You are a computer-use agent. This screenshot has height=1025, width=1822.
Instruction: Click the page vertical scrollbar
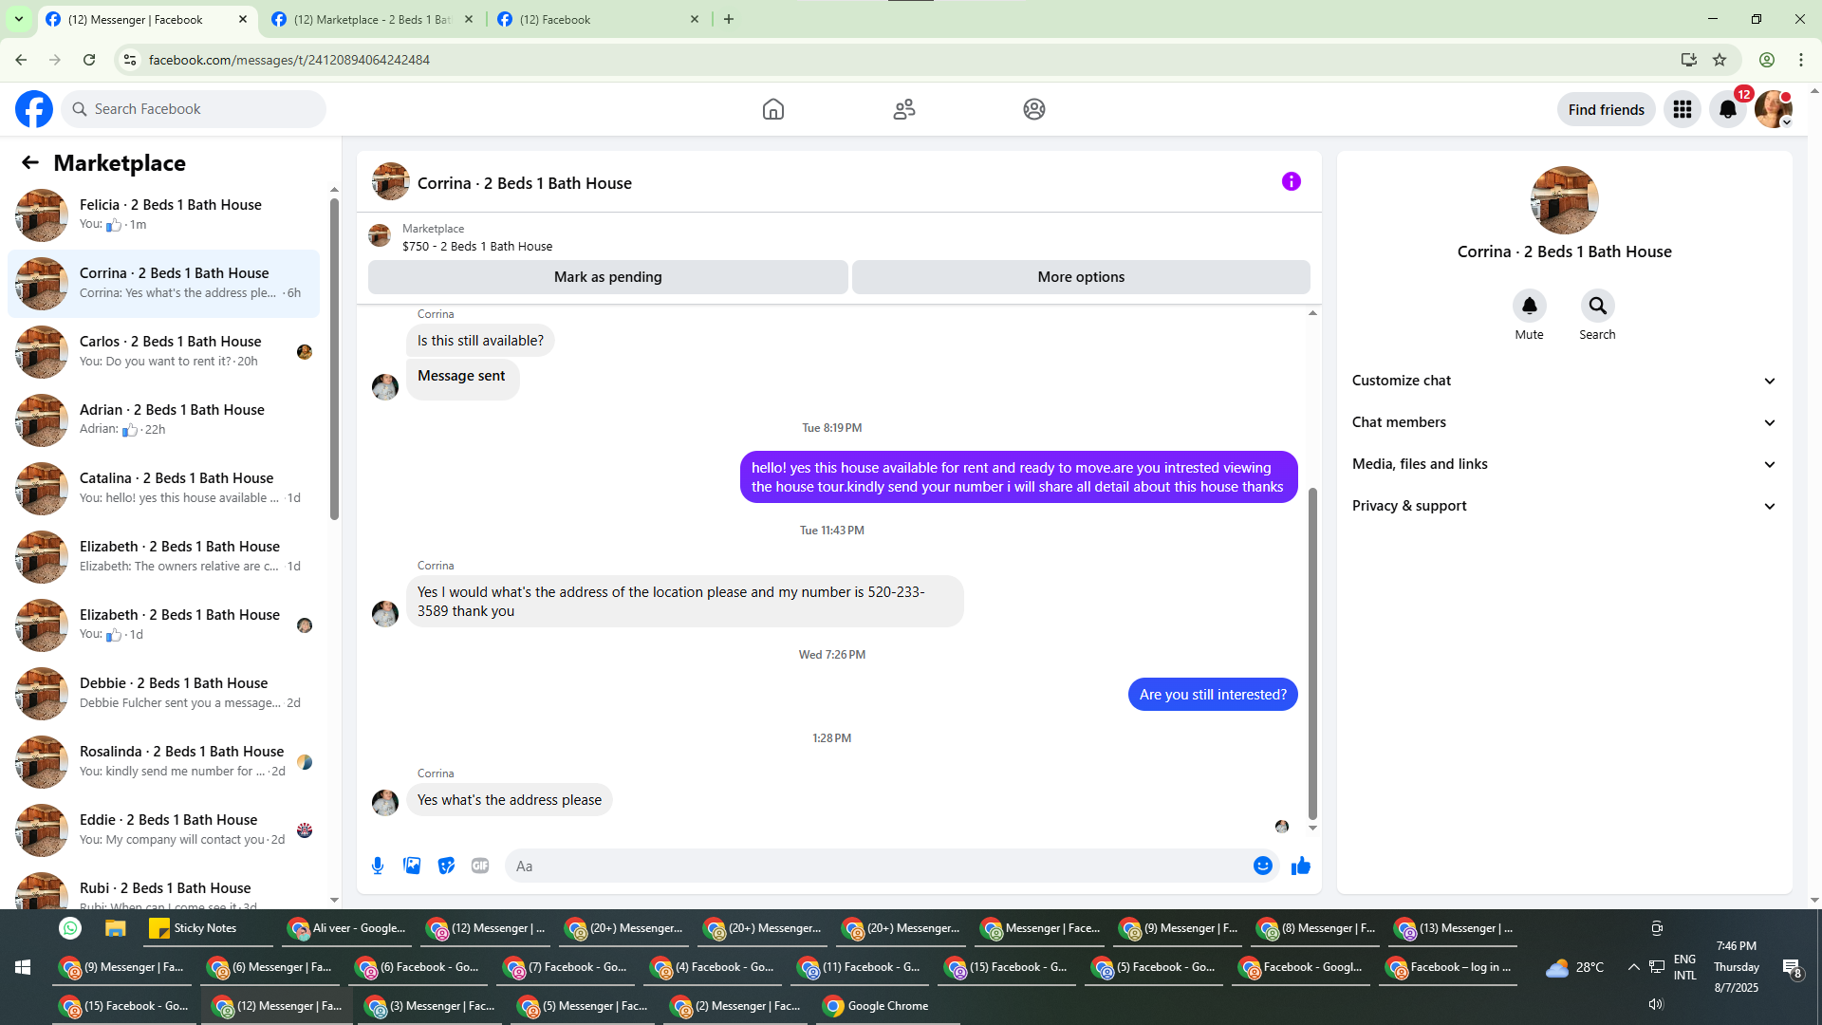(x=1814, y=494)
